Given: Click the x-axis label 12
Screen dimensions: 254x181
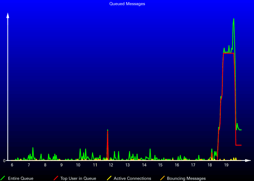Looking at the screenshot, I should coord(111,165).
